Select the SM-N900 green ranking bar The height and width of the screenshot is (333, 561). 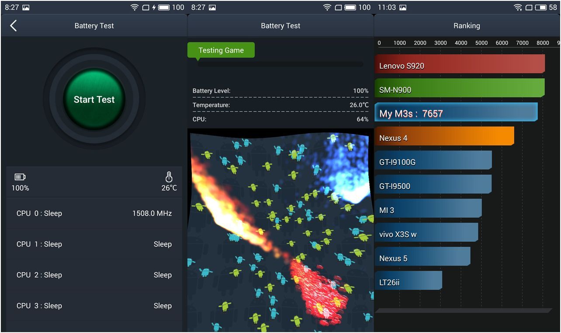[x=459, y=88]
